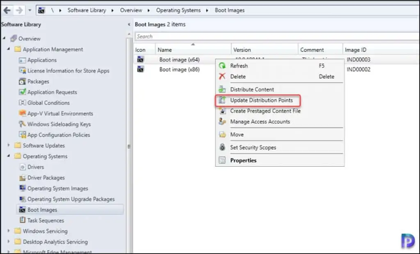Collapse the Software Library navigation pane
The image size is (420, 254).
point(129,24)
